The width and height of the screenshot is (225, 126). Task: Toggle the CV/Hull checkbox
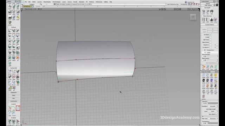210,37
